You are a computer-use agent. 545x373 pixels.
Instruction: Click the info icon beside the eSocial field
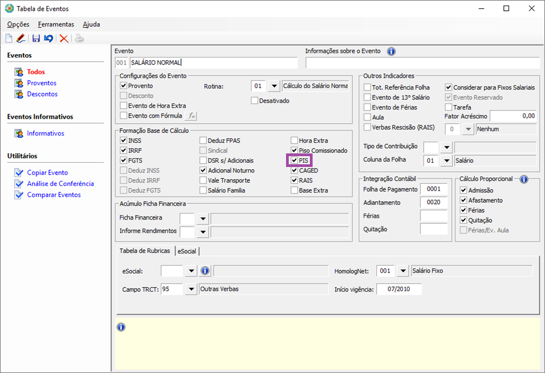point(205,271)
